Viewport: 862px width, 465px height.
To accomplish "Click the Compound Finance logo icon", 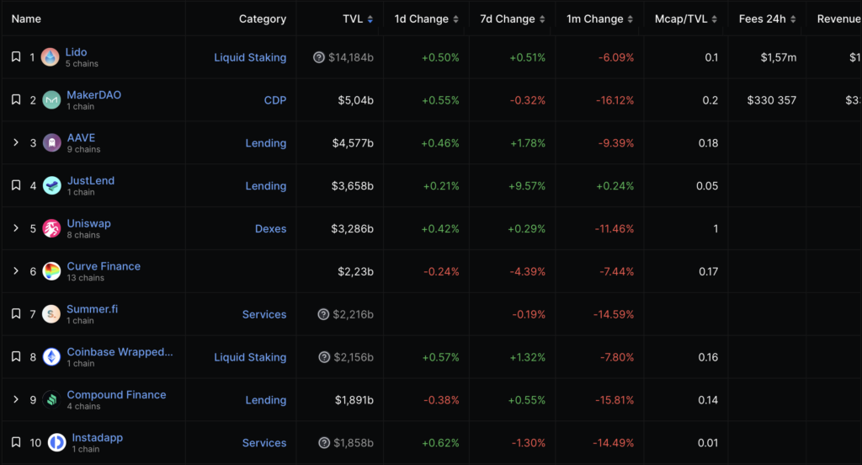I will coord(52,399).
